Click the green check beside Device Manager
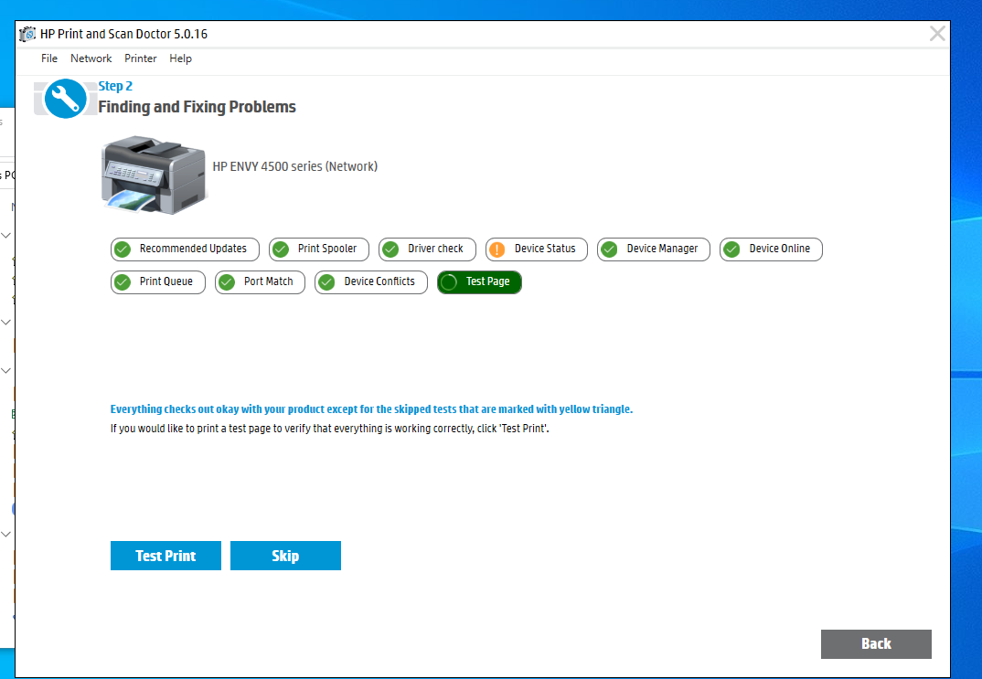Image resolution: width=982 pixels, height=679 pixels. click(609, 249)
